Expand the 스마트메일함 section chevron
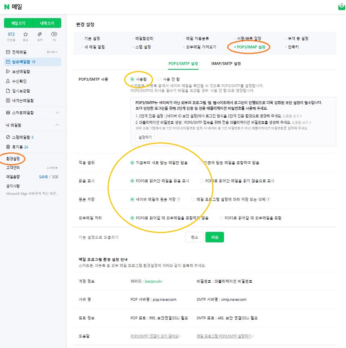 [57, 113]
